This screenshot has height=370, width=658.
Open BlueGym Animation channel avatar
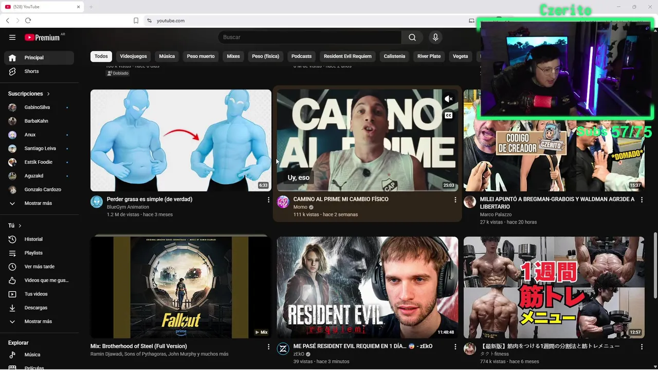[97, 201]
